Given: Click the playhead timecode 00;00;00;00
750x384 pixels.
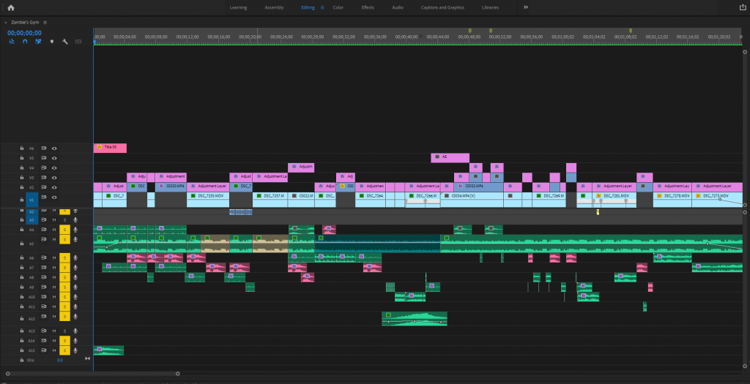Looking at the screenshot, I should point(24,32).
